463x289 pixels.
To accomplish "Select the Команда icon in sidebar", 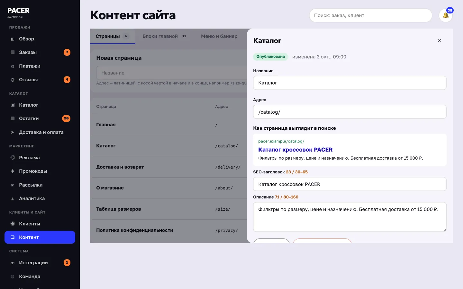I will pos(13,276).
